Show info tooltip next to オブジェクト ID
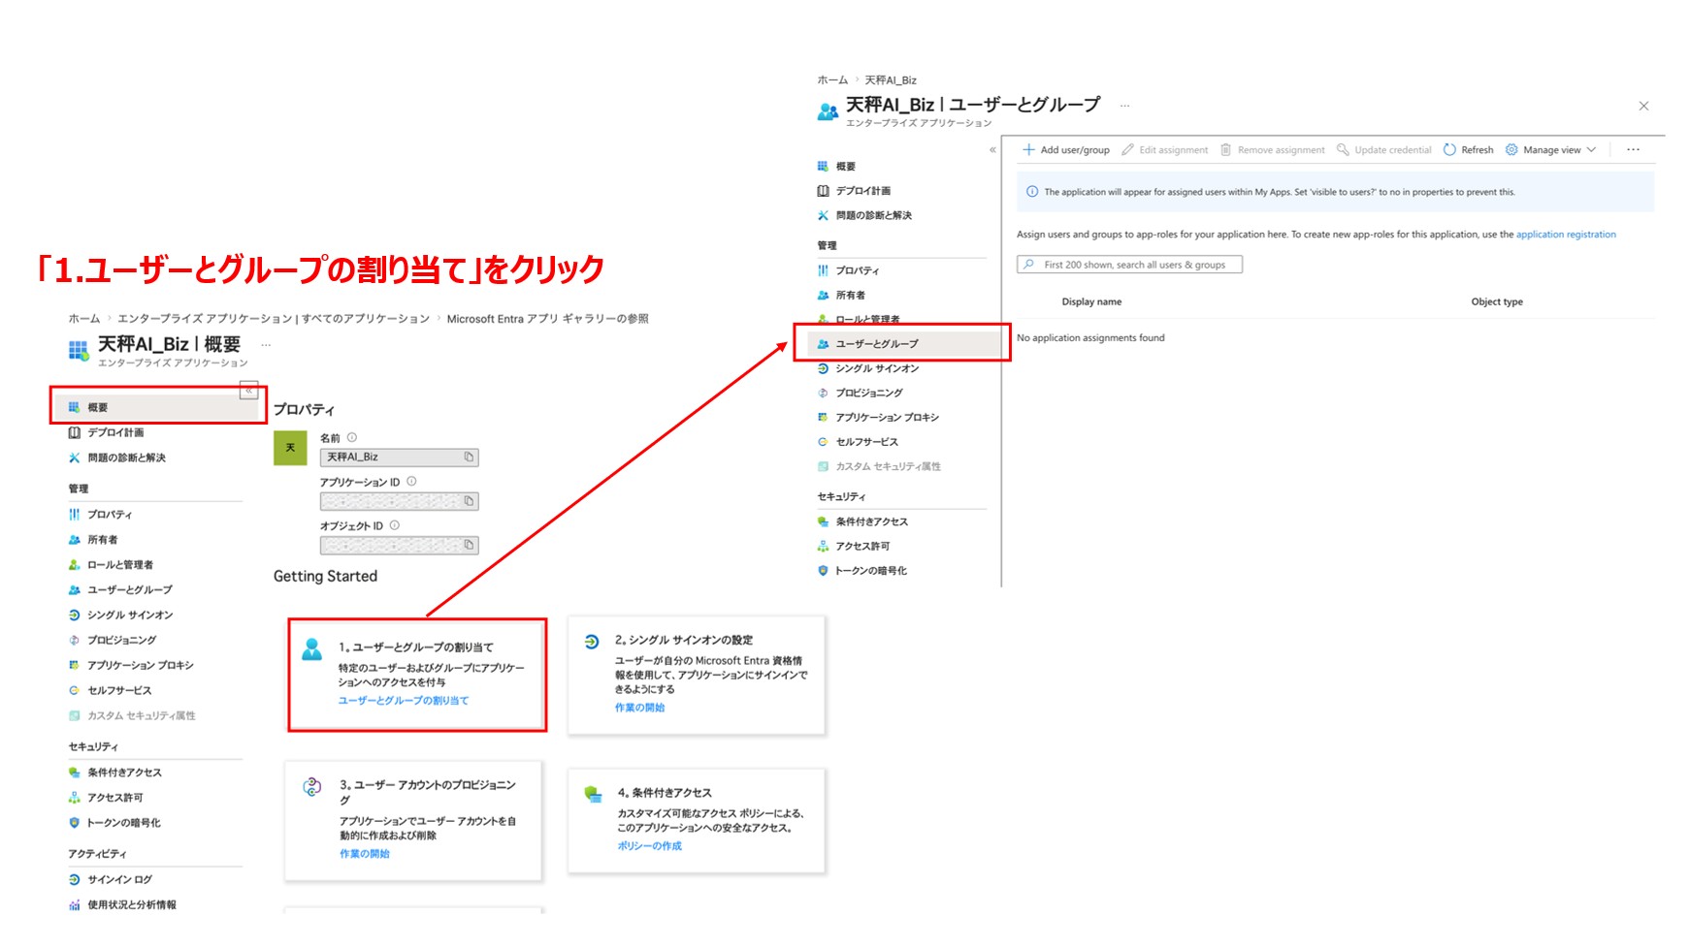 (395, 525)
